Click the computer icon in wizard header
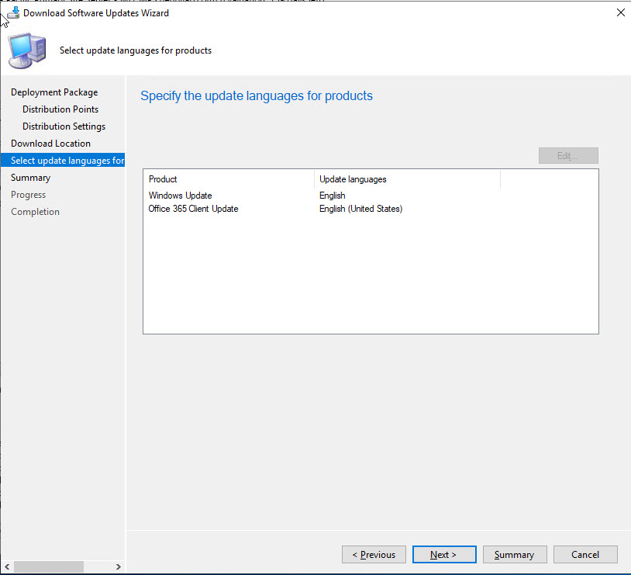631x575 pixels. pos(26,50)
